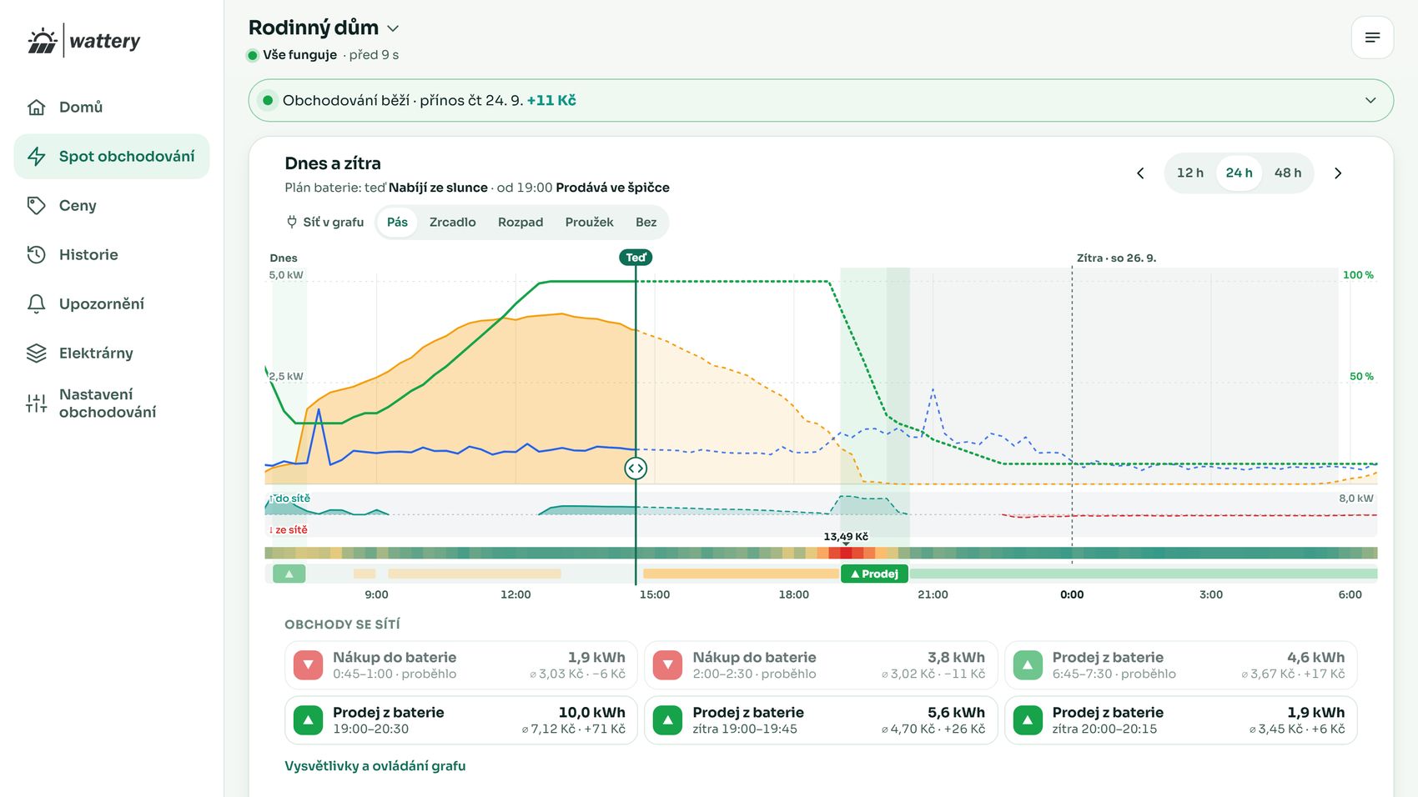Image resolution: width=1418 pixels, height=797 pixels.
Task: Click the wattery sun logo
Action: tap(42, 41)
